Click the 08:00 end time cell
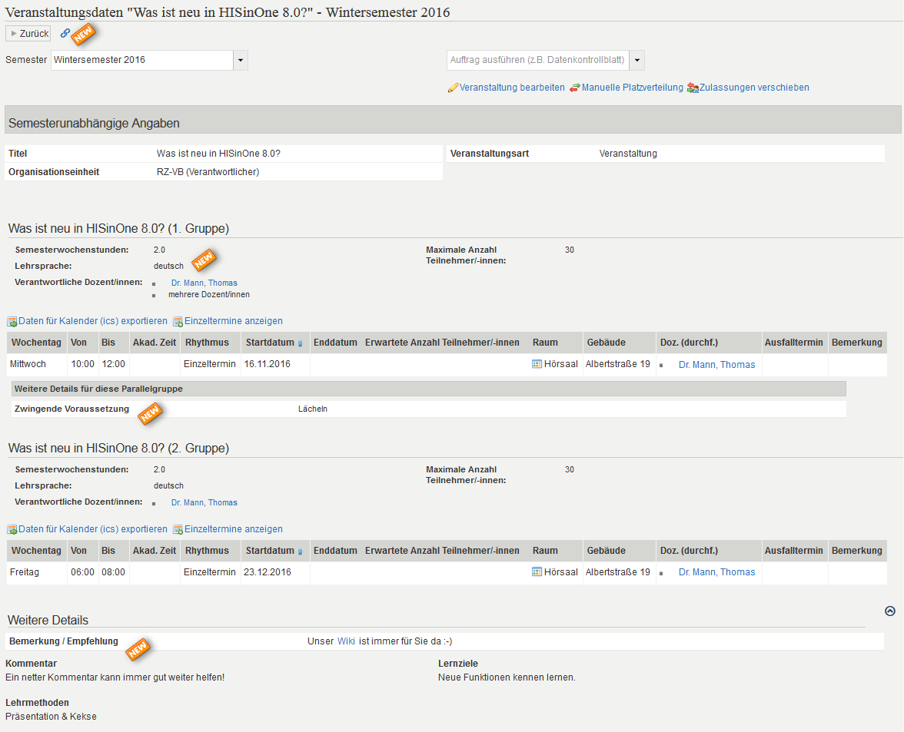The width and height of the screenshot is (904, 732). point(114,572)
